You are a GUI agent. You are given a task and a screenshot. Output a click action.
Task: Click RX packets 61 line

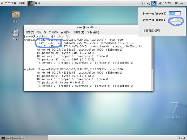coord(66,76)
